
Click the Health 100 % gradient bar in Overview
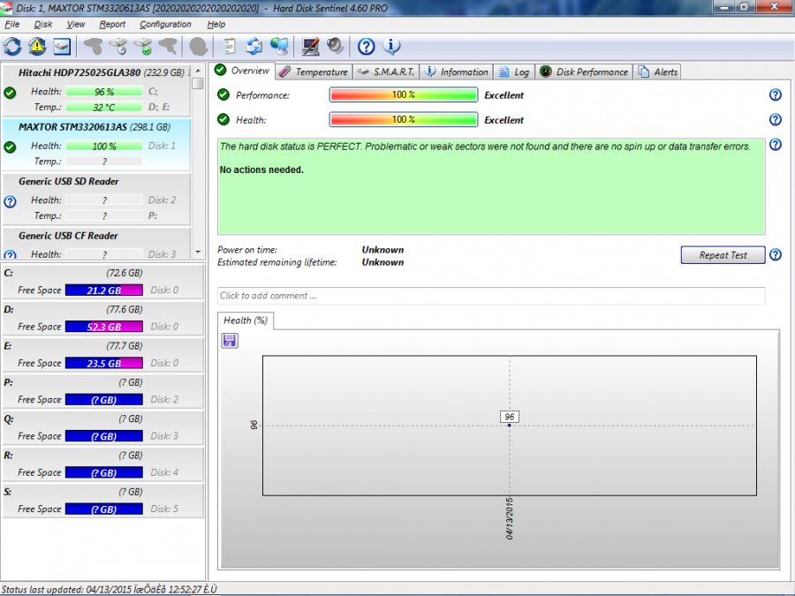click(404, 119)
